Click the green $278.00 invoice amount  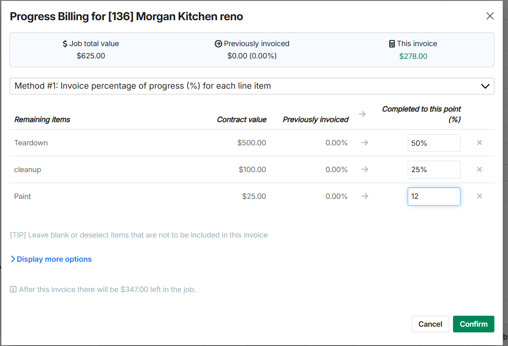pyautogui.click(x=413, y=56)
